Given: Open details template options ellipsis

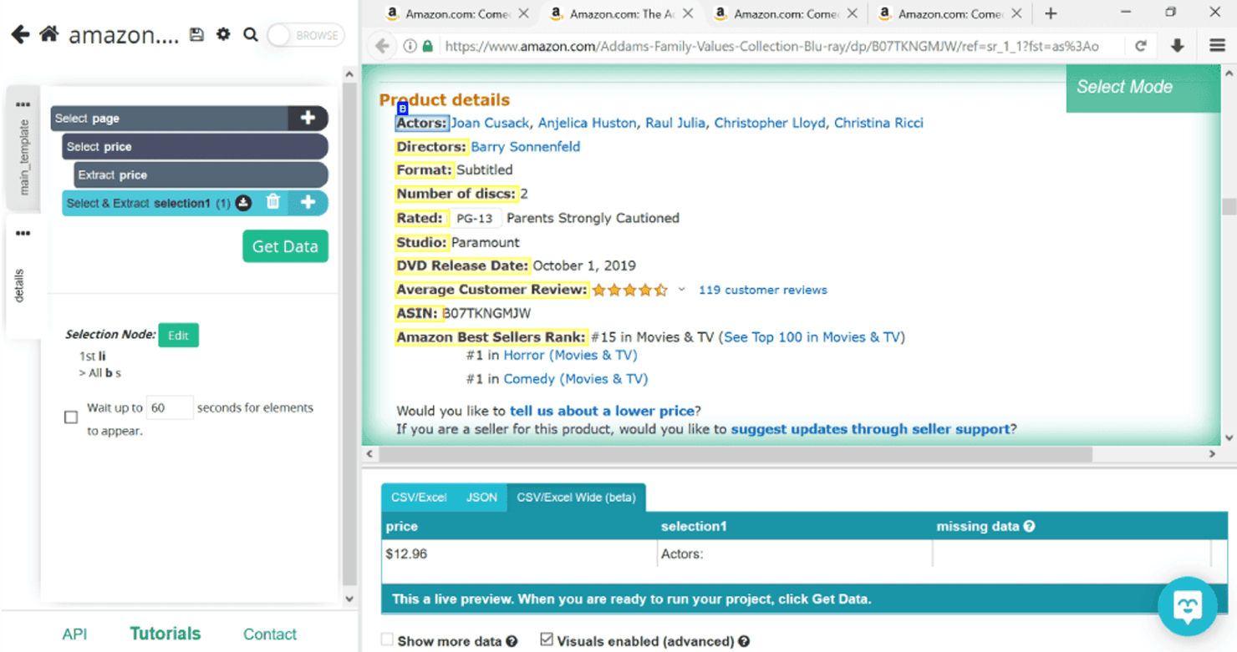Looking at the screenshot, I should pos(23,234).
